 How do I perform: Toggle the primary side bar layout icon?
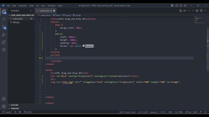[x=172, y=6]
